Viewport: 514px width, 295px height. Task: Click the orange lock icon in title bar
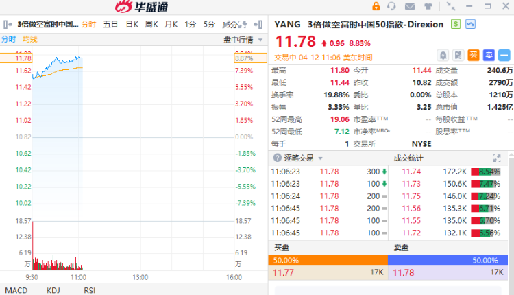(x=376, y=7)
